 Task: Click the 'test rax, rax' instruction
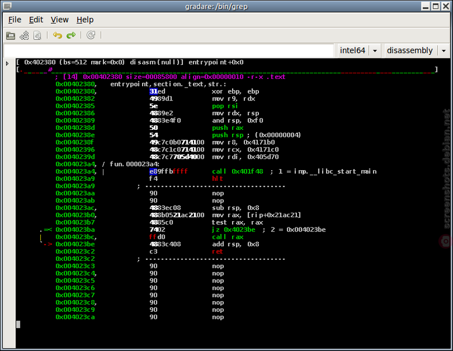tap(237, 222)
